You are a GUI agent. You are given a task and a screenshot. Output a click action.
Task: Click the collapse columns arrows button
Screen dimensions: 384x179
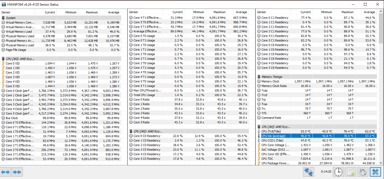click(x=17, y=172)
